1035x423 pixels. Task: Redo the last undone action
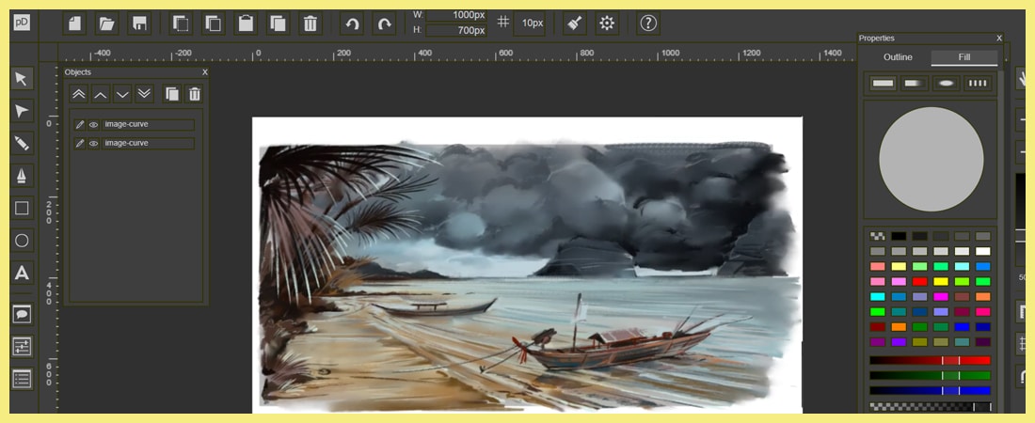tap(384, 23)
